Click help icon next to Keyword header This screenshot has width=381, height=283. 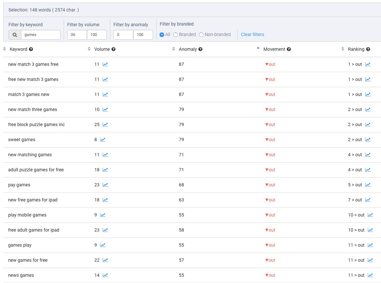31,49
